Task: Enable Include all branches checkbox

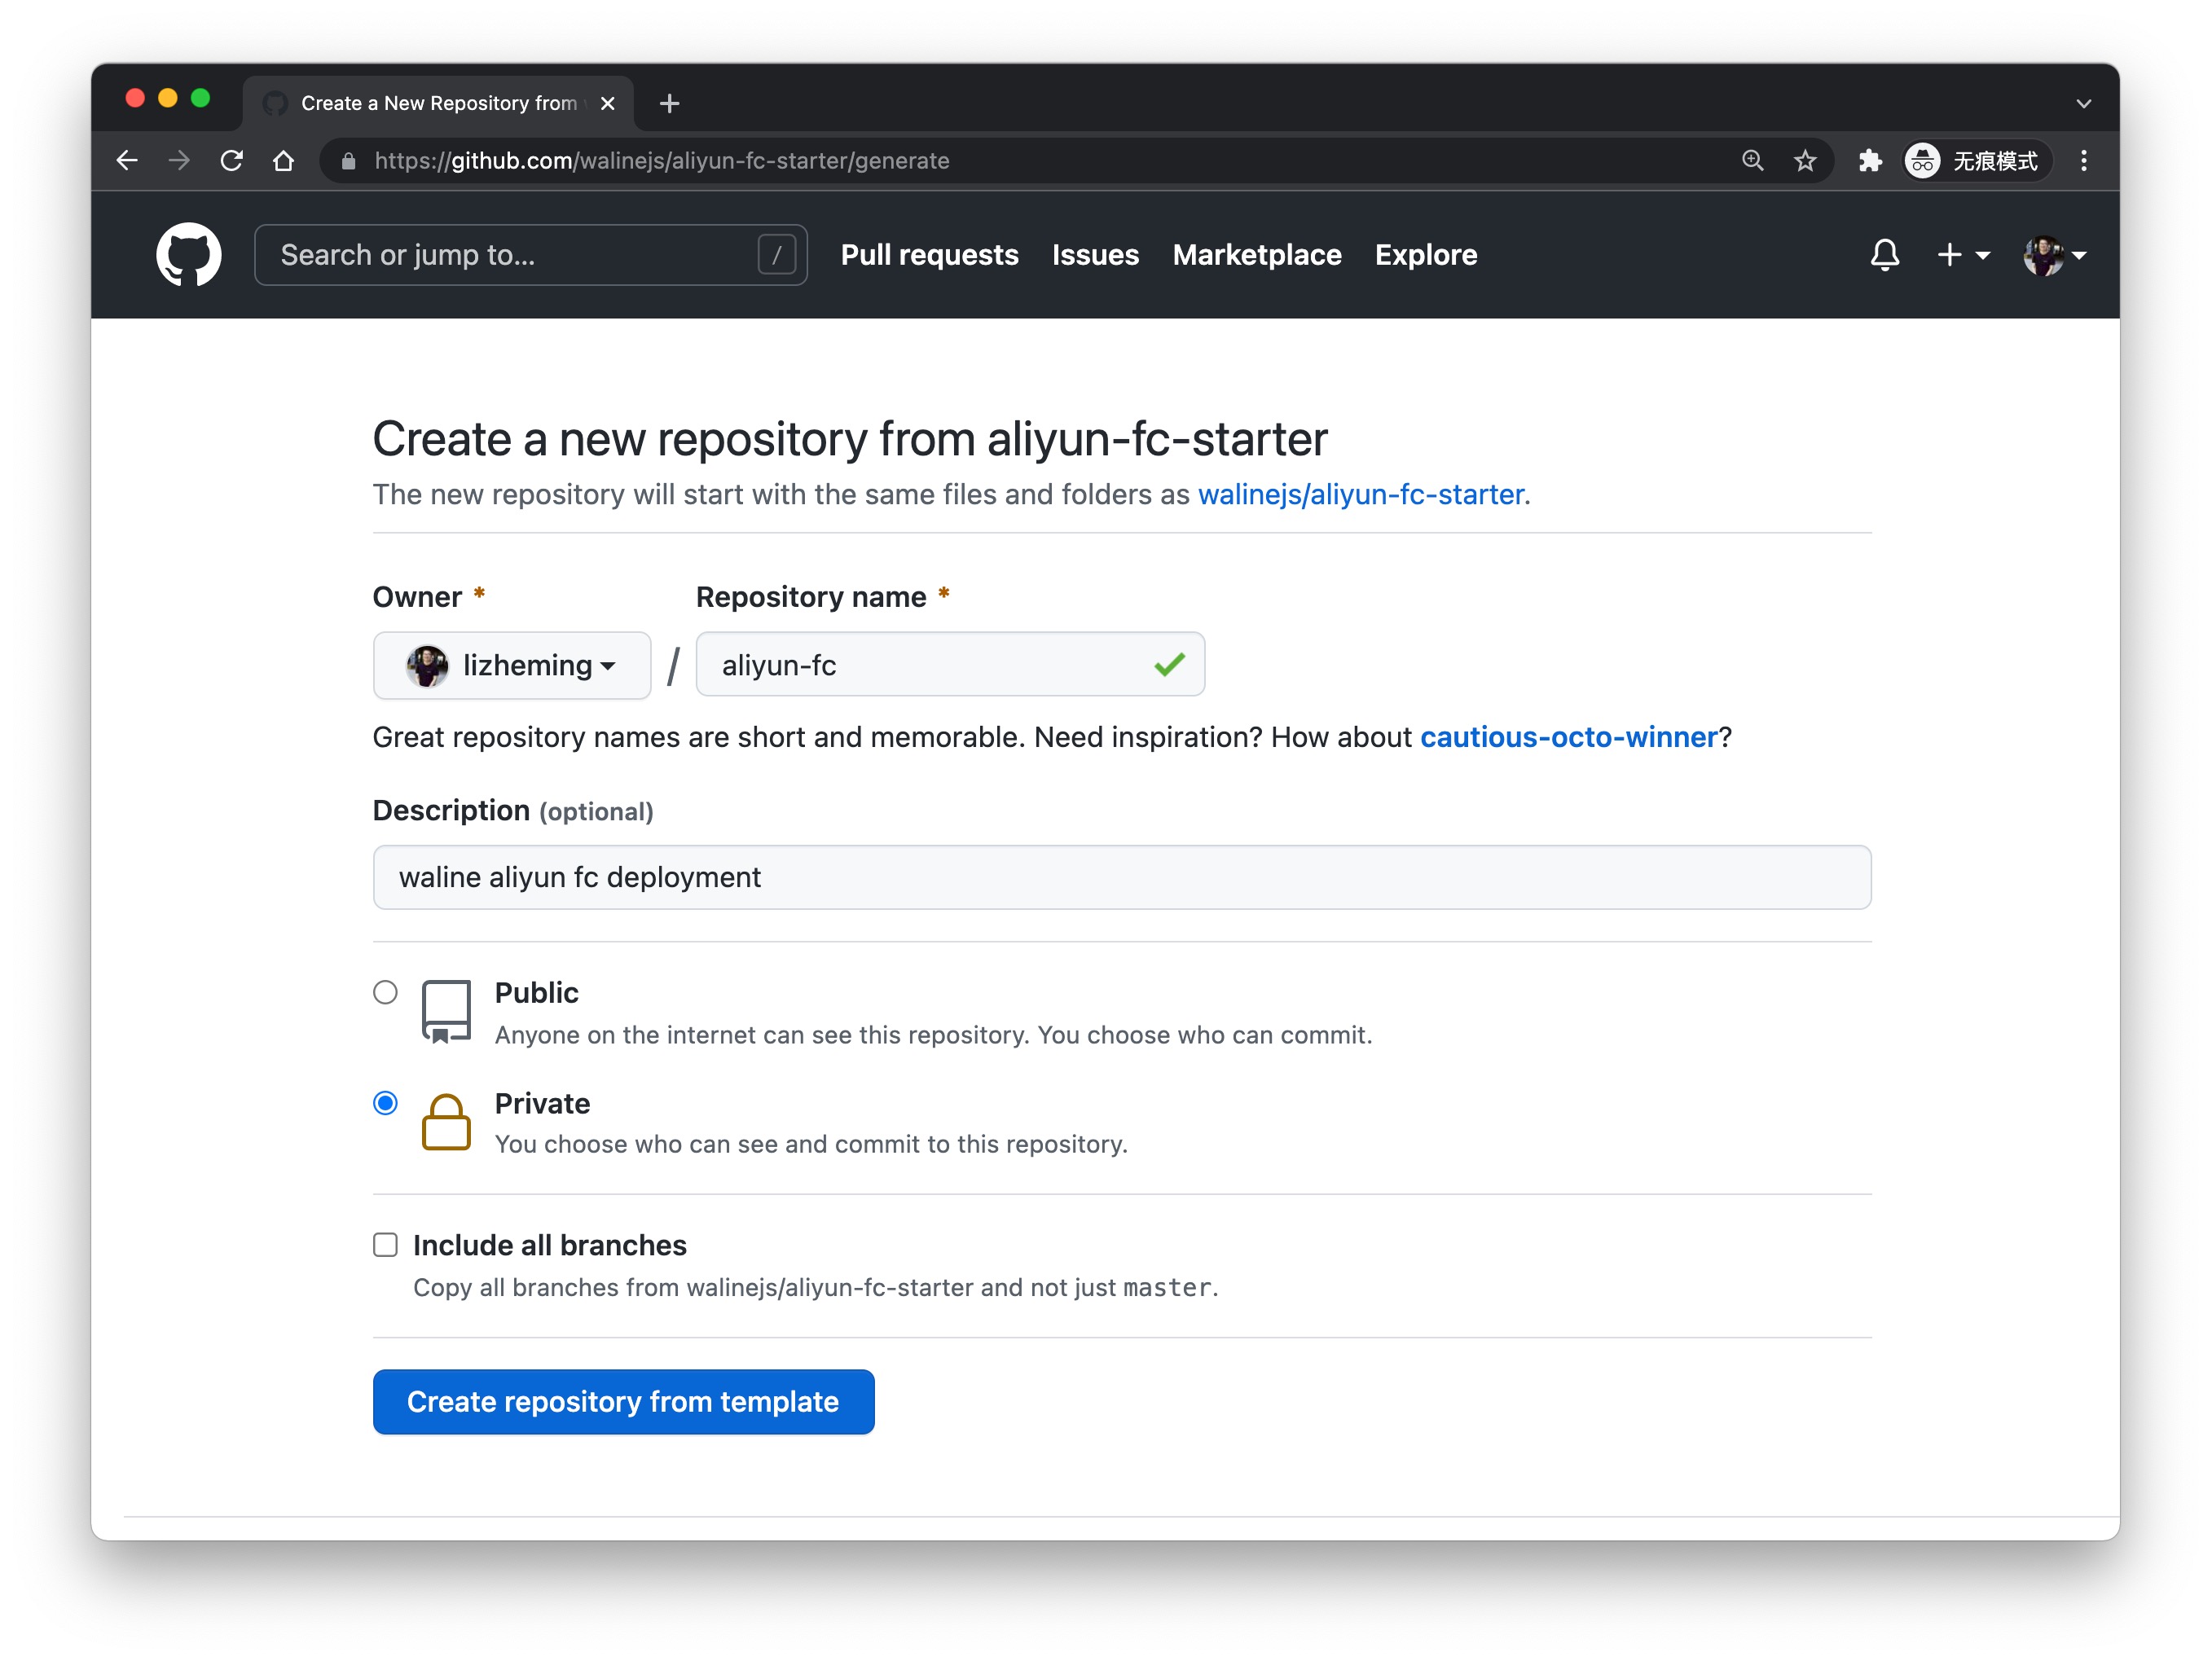Action: point(385,1245)
